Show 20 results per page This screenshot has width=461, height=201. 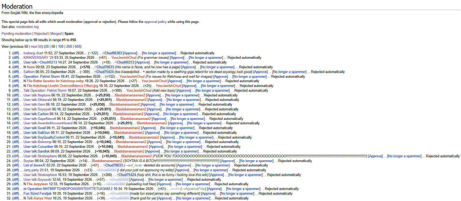click(x=47, y=47)
